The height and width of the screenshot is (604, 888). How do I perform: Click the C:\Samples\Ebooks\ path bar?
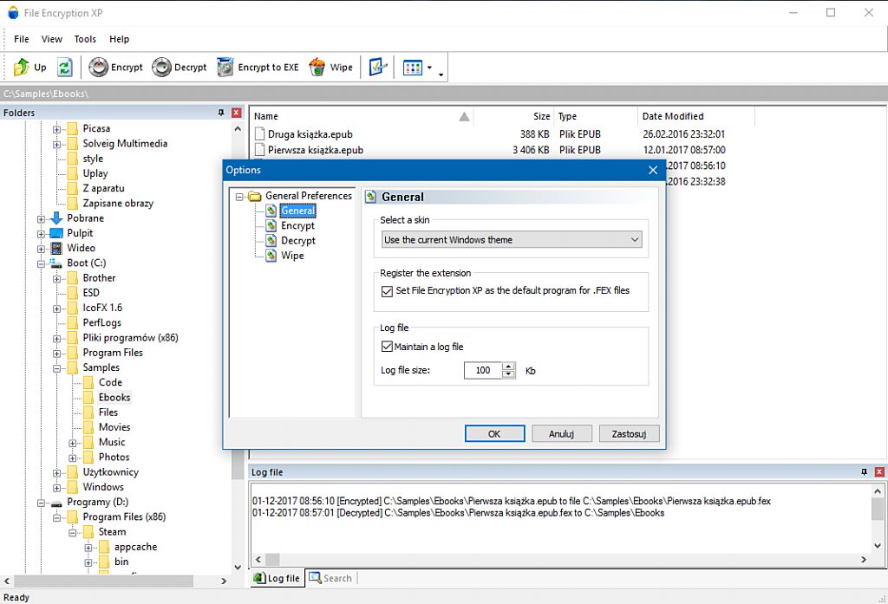coord(444,94)
